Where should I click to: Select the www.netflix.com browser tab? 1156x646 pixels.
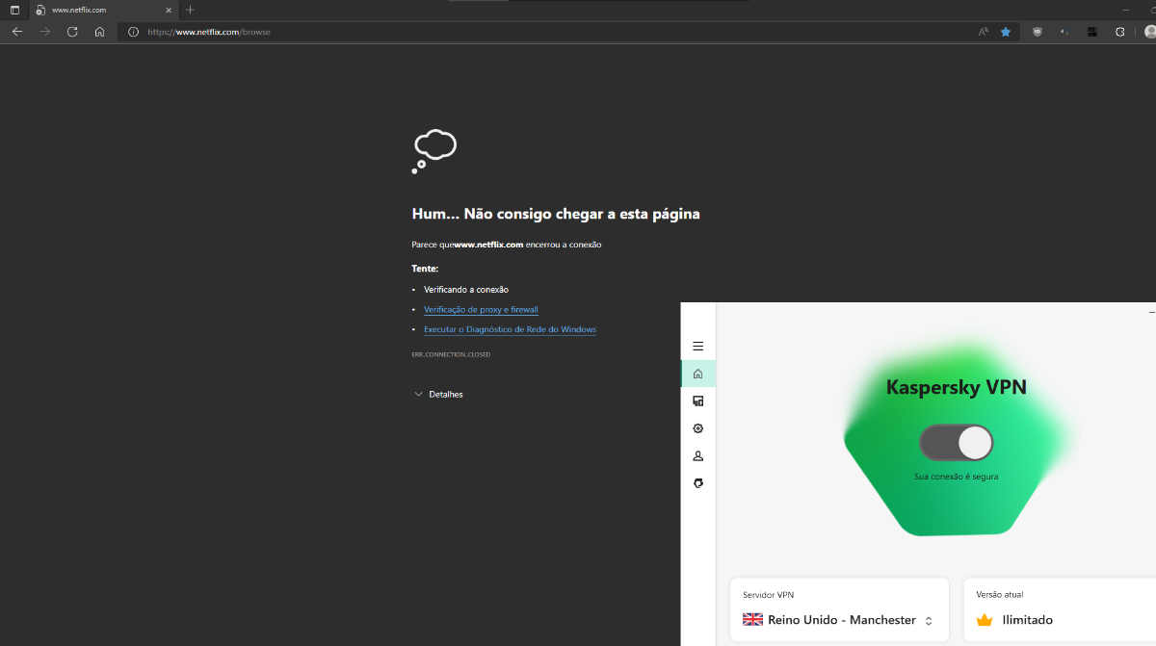(x=96, y=10)
